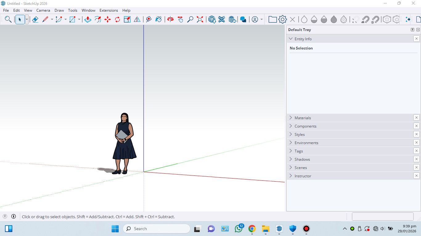Activate the Paint Bucket tool
This screenshot has height=236, width=421.
click(158, 19)
